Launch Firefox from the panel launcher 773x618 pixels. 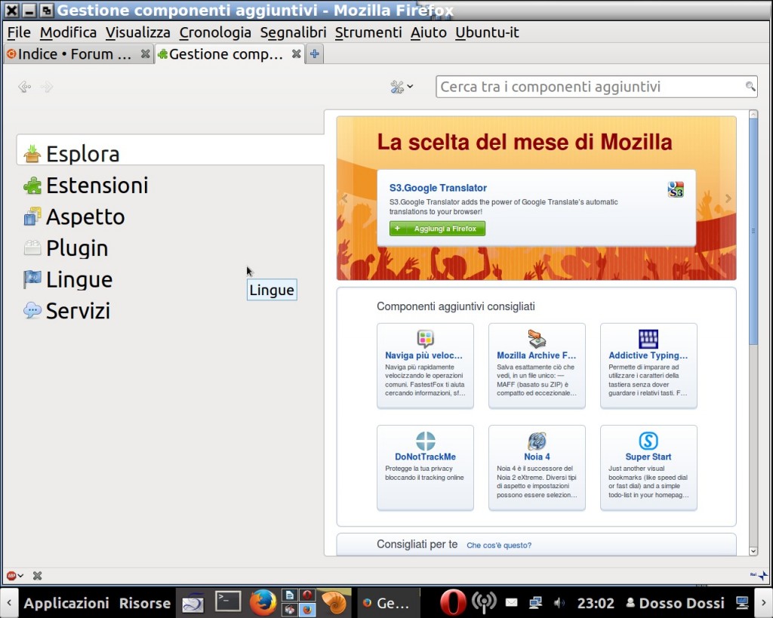263,601
